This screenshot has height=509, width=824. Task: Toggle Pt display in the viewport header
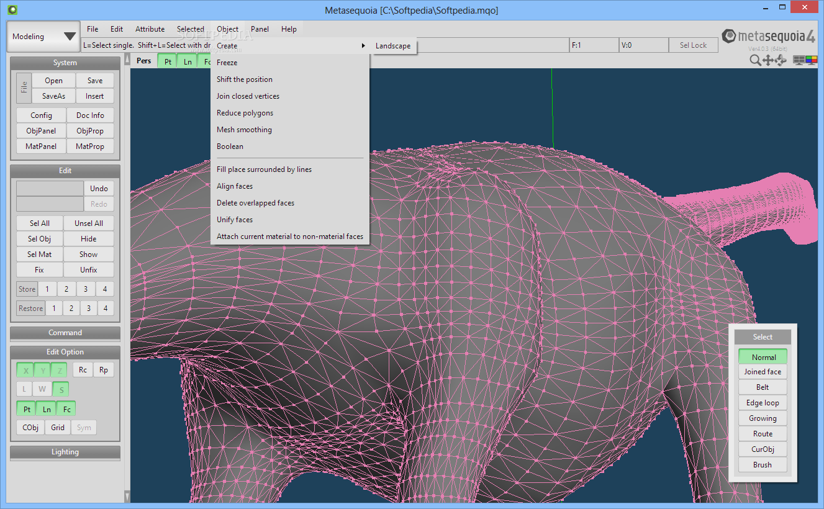168,61
